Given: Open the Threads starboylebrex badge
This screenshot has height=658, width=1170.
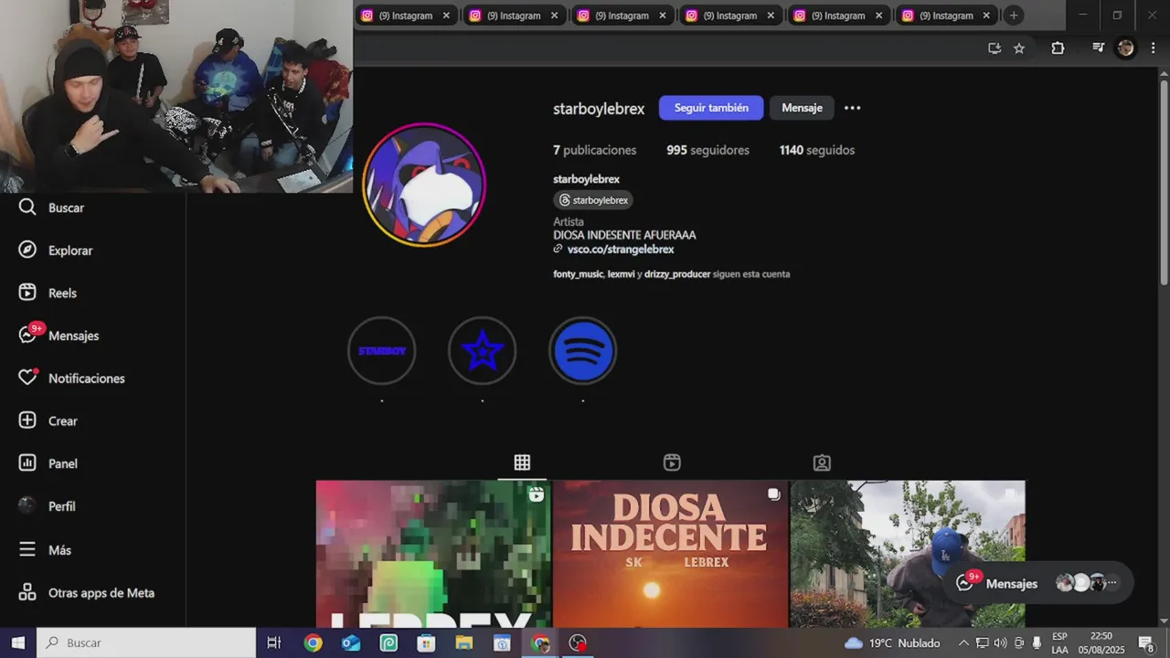Looking at the screenshot, I should (x=593, y=200).
